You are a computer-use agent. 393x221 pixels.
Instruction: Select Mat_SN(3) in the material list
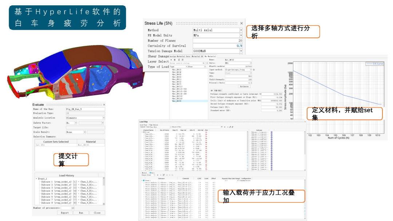177,69
